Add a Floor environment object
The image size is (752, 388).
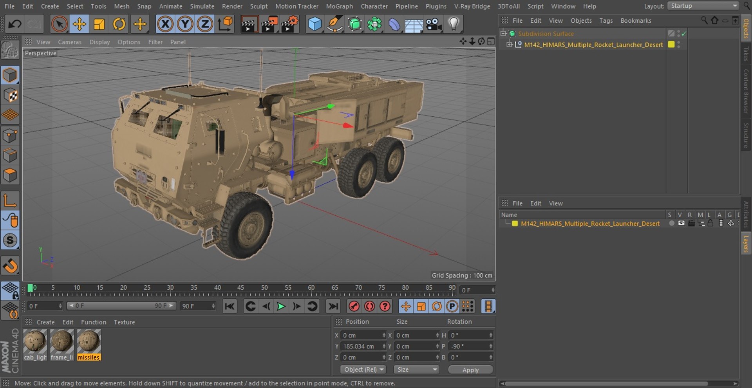coord(414,24)
